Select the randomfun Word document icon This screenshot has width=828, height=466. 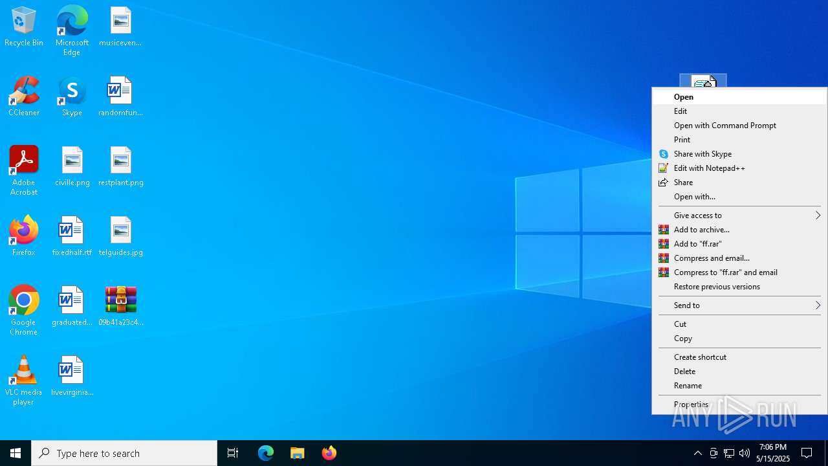pos(120,97)
